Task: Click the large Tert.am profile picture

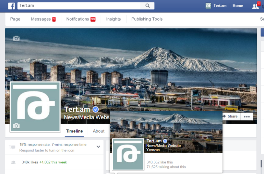Action: click(x=35, y=107)
